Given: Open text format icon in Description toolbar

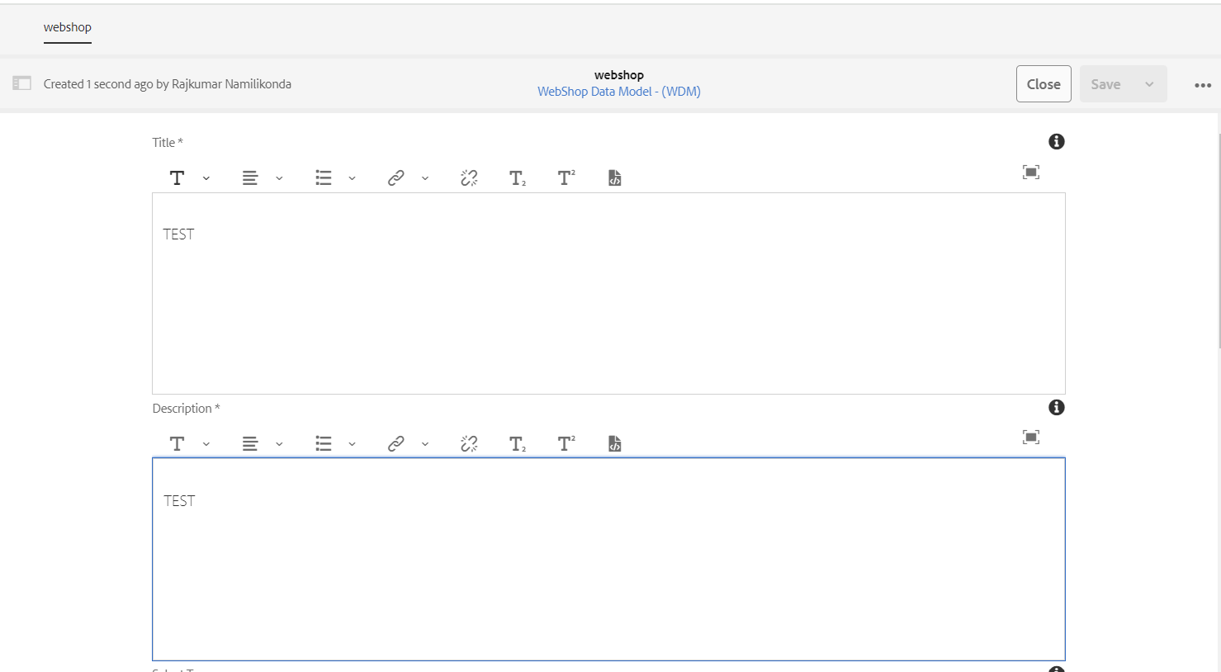Looking at the screenshot, I should 177,444.
